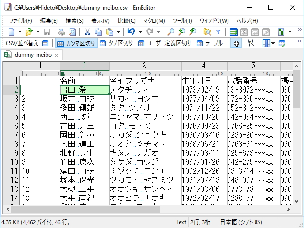Open the Redo history dropdown
This screenshot has height=228, width=304.
click(x=158, y=32)
